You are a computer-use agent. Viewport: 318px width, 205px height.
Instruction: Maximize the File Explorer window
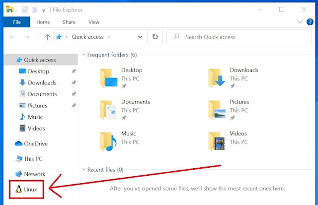pos(282,9)
